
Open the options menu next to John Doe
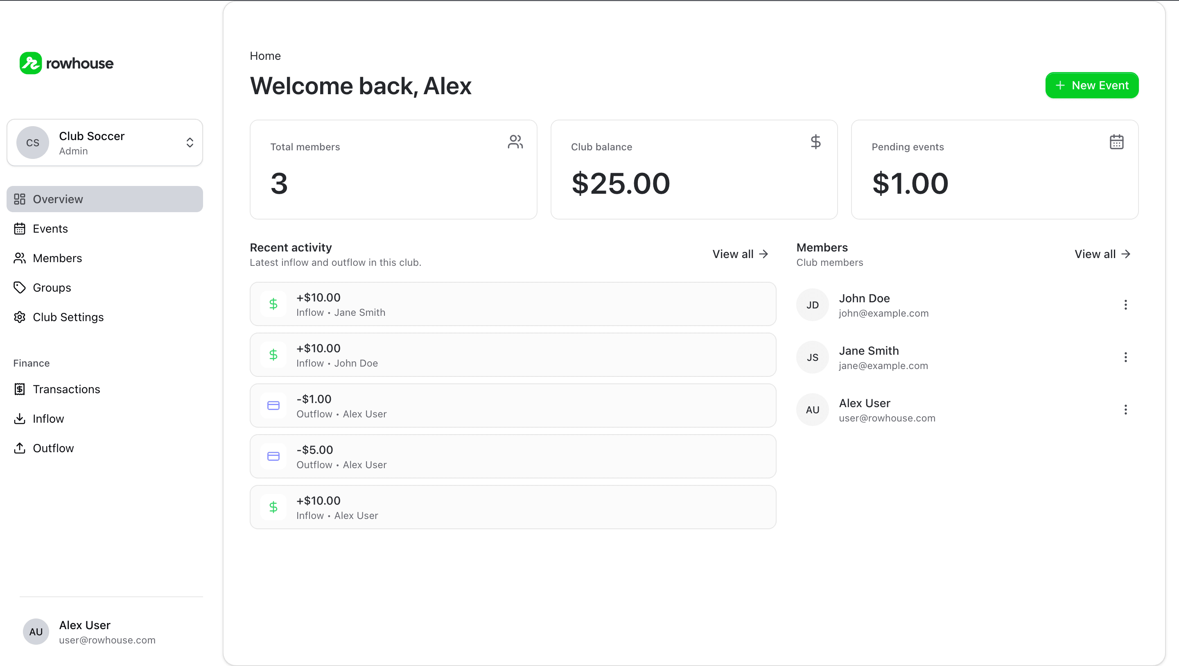click(x=1125, y=305)
